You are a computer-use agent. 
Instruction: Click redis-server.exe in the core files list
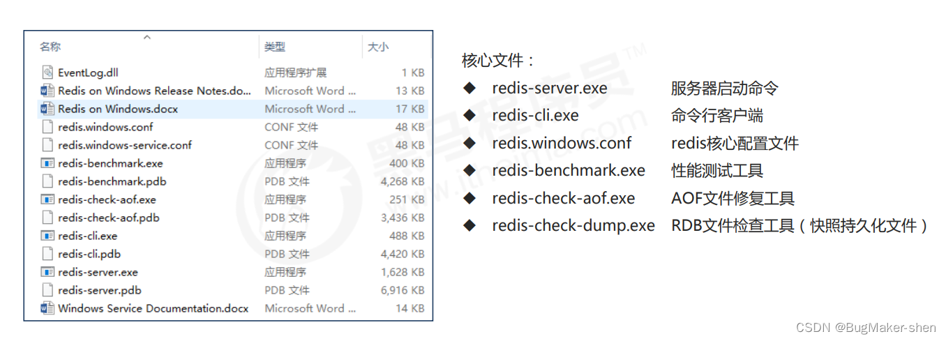pyautogui.click(x=550, y=88)
